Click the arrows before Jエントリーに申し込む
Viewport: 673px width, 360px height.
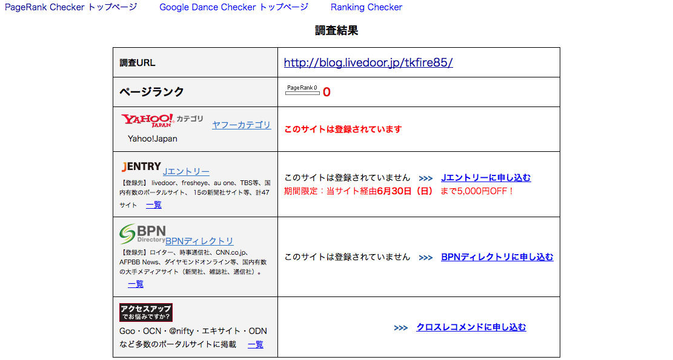(x=425, y=178)
